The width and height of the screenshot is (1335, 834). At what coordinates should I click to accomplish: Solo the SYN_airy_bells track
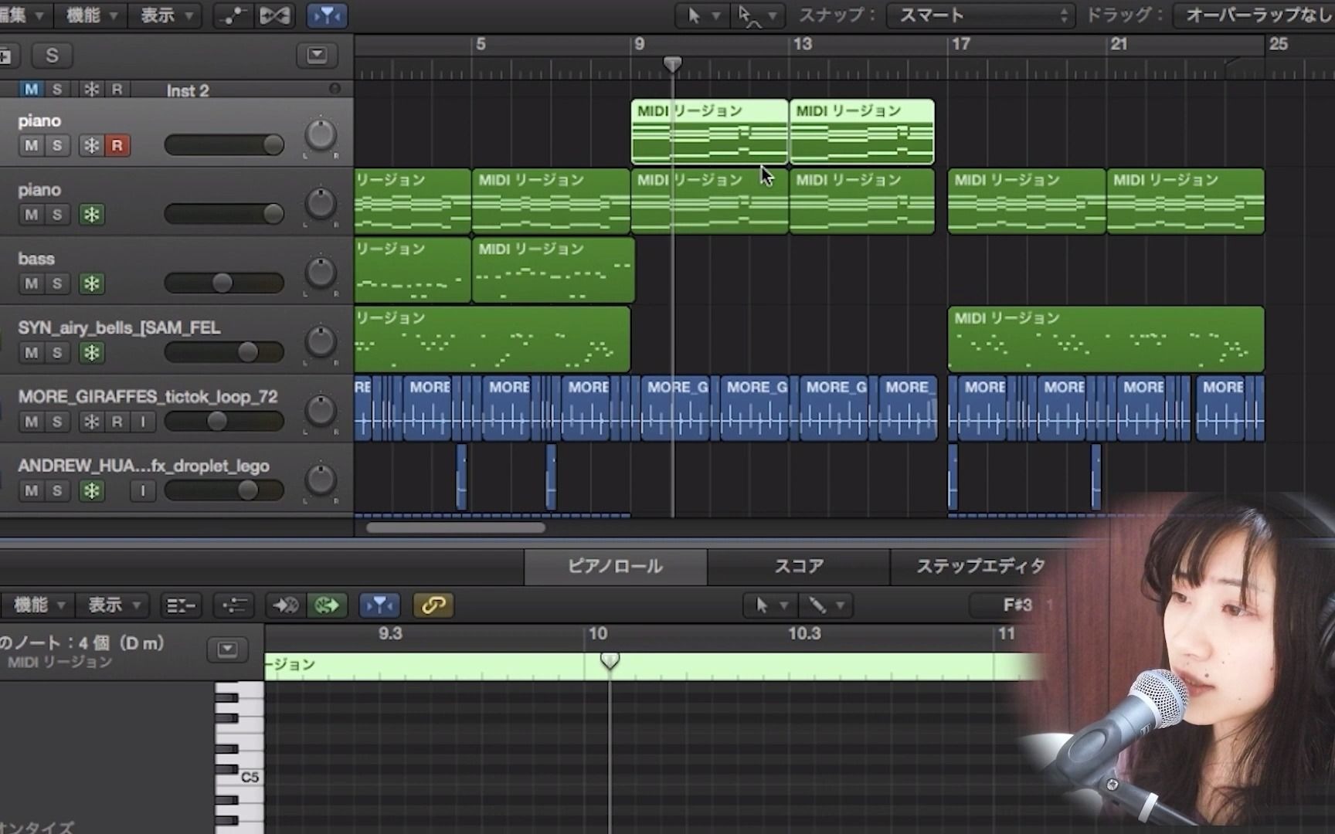pyautogui.click(x=57, y=353)
